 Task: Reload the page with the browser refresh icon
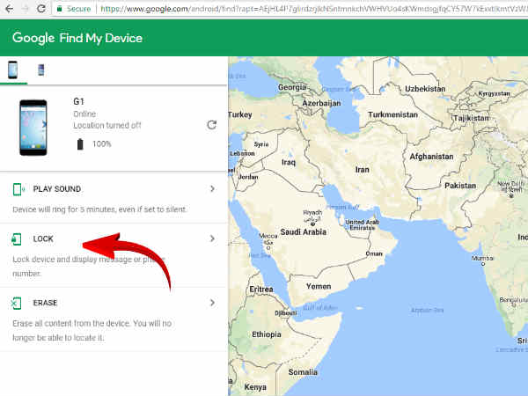[x=41, y=9]
